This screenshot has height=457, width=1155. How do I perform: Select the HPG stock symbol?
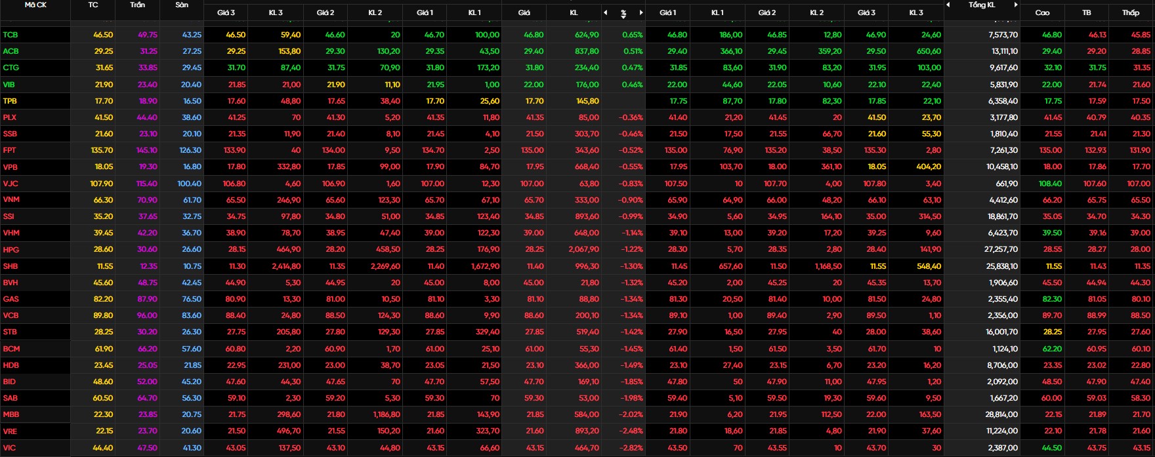[10, 250]
